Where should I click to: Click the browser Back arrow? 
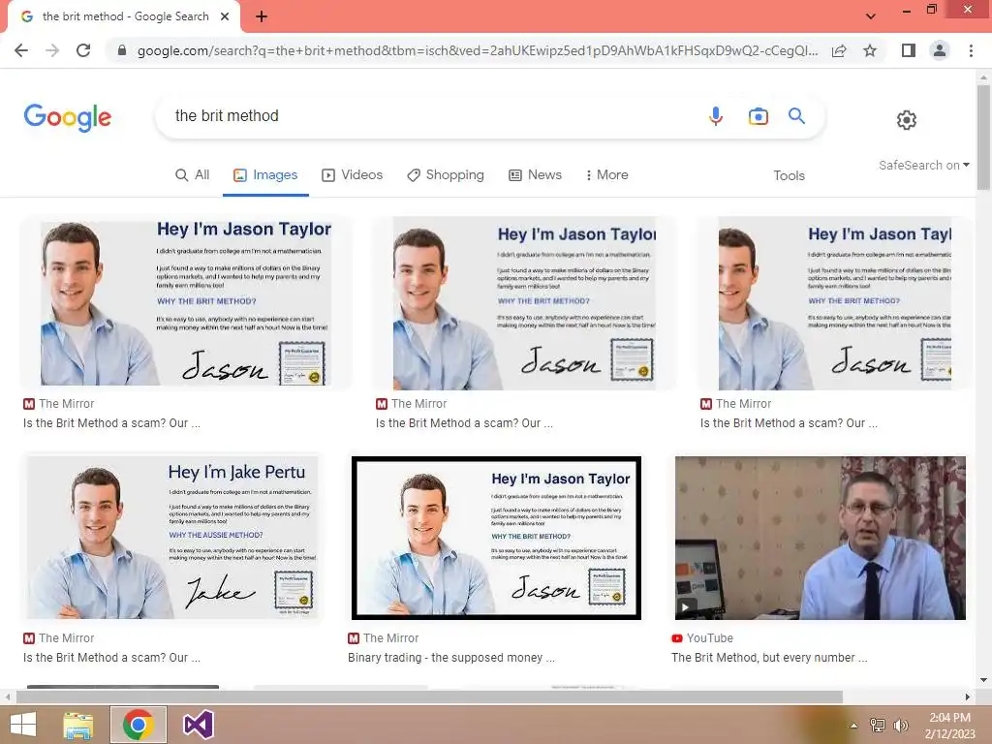coord(21,50)
